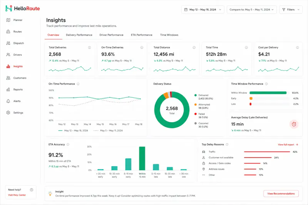The image size is (308, 205).
Task: Switch to the Time Windows tab
Action: [169, 35]
